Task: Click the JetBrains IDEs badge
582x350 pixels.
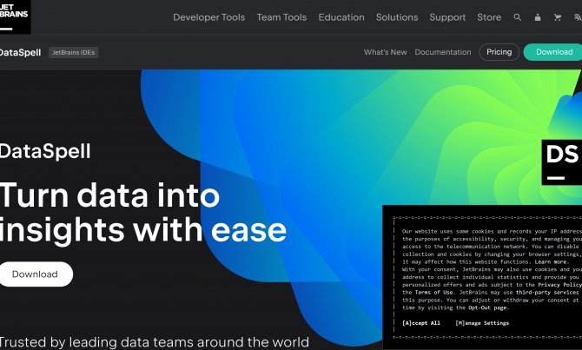Action: pyautogui.click(x=74, y=52)
